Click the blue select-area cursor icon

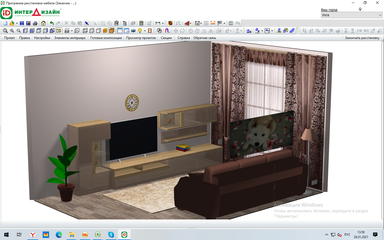87,23
